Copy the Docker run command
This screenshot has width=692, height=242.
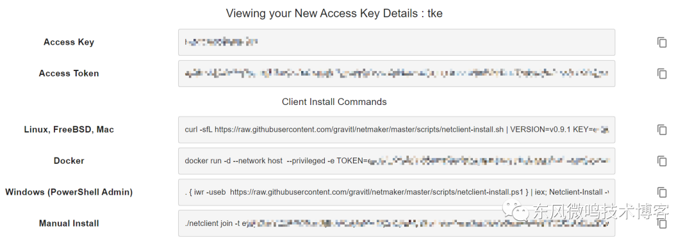661,161
